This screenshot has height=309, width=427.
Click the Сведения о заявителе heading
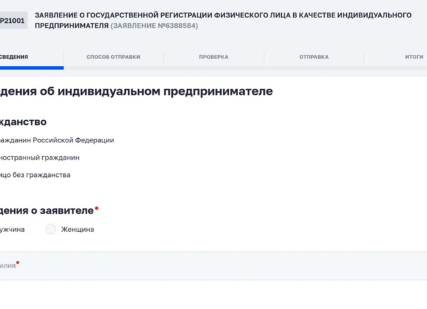pyautogui.click(x=46, y=211)
